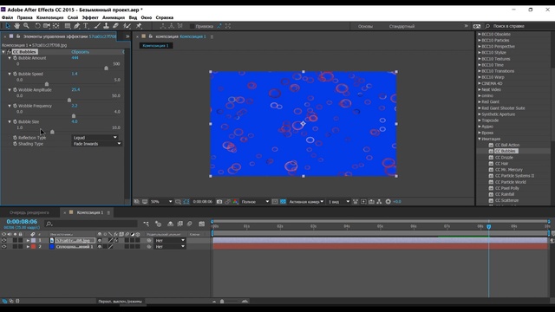555x312 pixels.
Task: Select the Type text tool
Action: (x=86, y=26)
